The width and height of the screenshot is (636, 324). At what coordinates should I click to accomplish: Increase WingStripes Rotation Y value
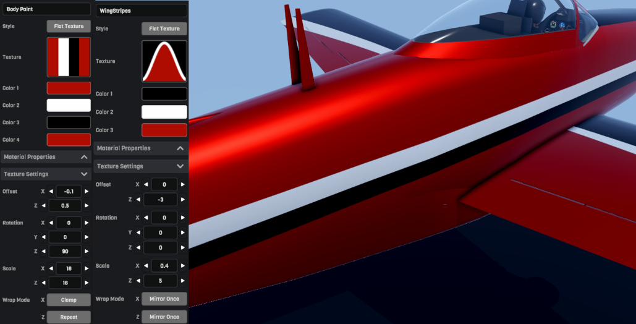[182, 232]
